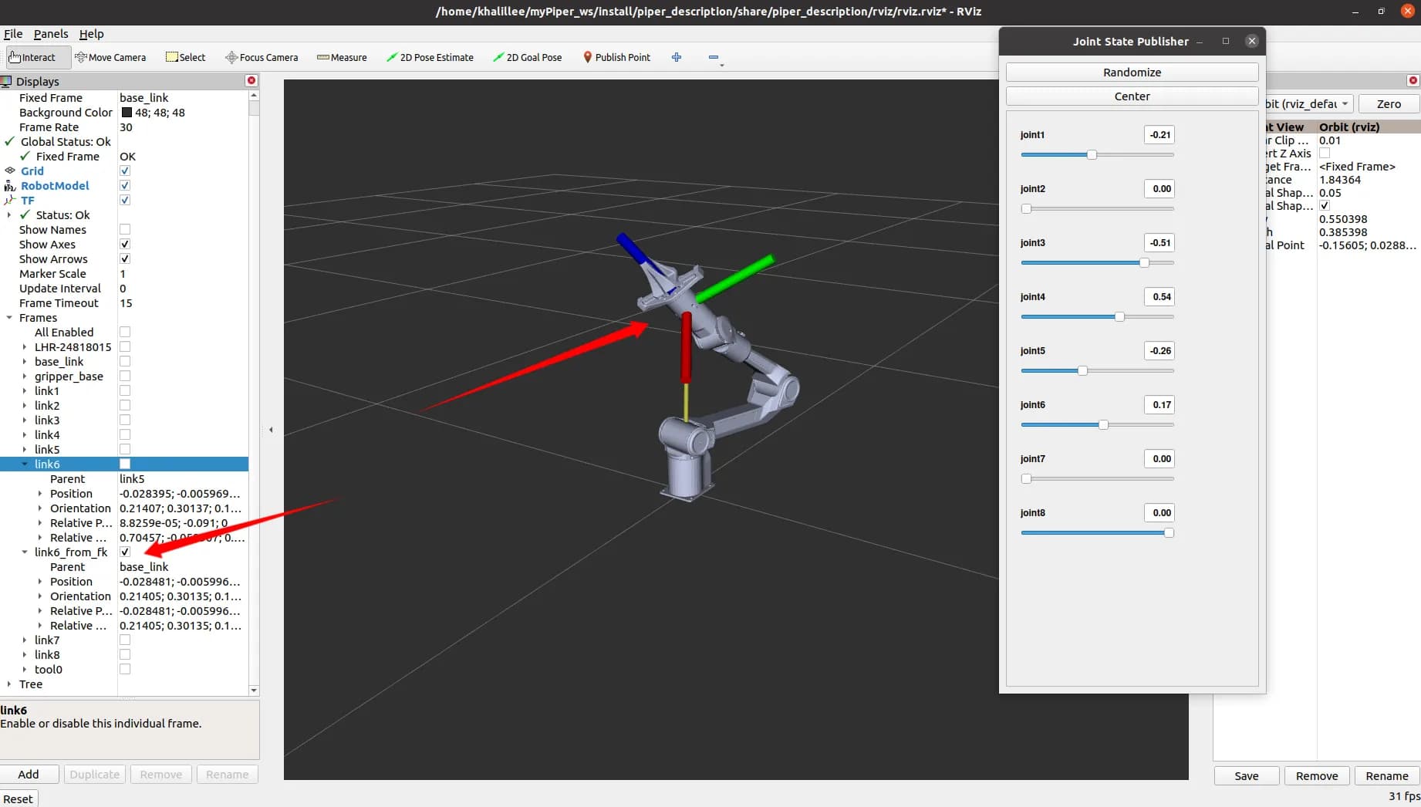Activate the 2D Goal Pose tool
Screen dimensions: 1421x807
point(527,56)
